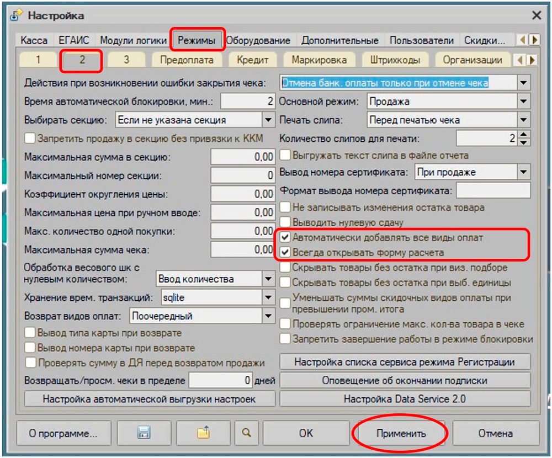
Task: Open the Печать слипа dropdown list
Action: pos(523,120)
